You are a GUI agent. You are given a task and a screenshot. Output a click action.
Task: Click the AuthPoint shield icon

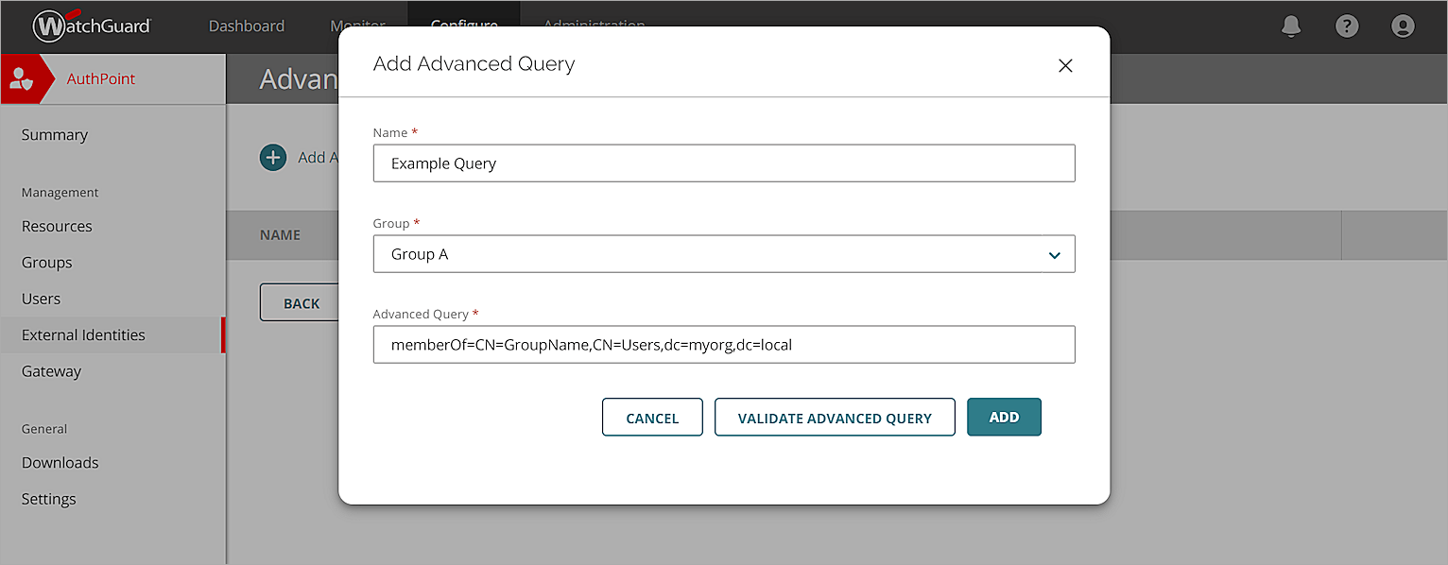(21, 79)
